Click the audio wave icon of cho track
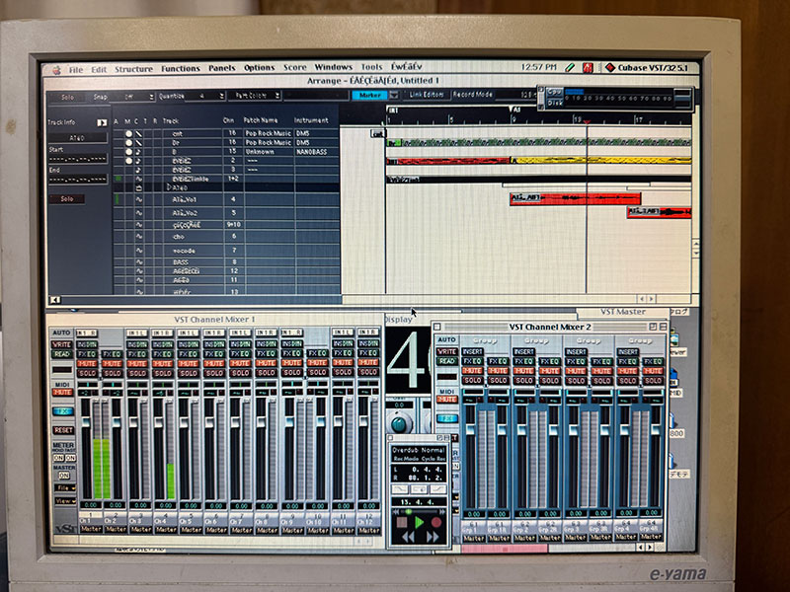This screenshot has height=592, width=790. (139, 236)
